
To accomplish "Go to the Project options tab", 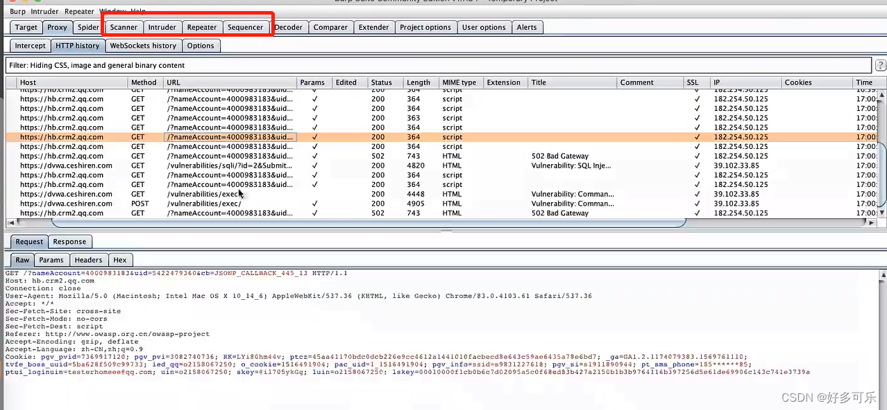I will [425, 27].
